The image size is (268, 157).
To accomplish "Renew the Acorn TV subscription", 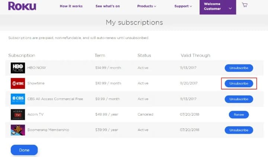I will 239,115.
